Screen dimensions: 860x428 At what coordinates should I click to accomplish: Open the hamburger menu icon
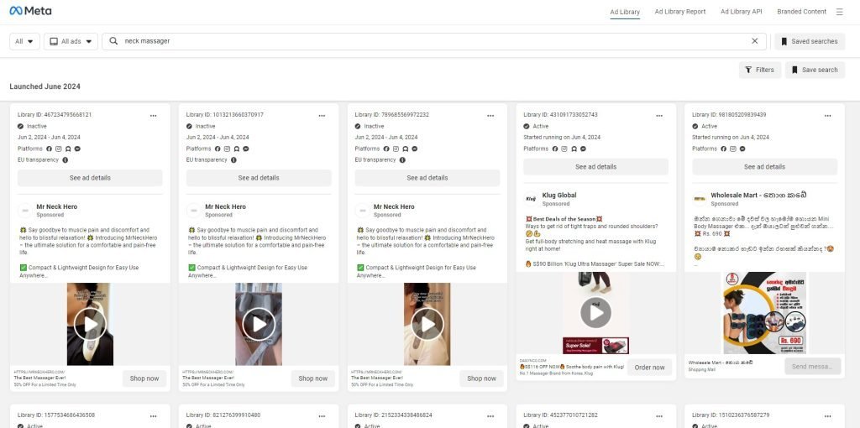(x=839, y=12)
